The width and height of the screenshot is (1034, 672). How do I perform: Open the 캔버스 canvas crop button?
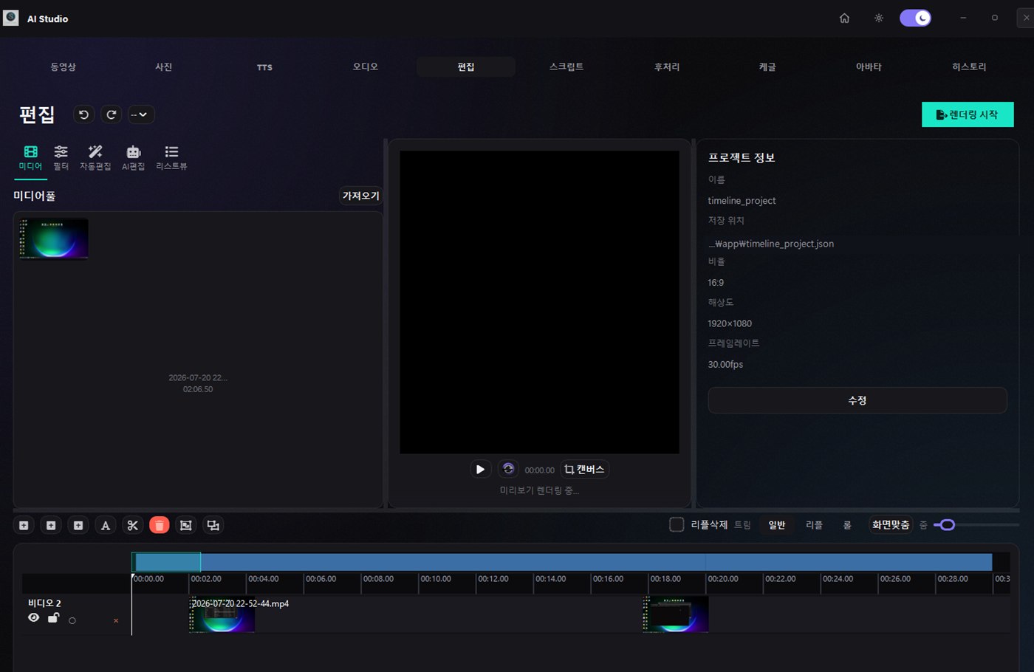point(584,470)
